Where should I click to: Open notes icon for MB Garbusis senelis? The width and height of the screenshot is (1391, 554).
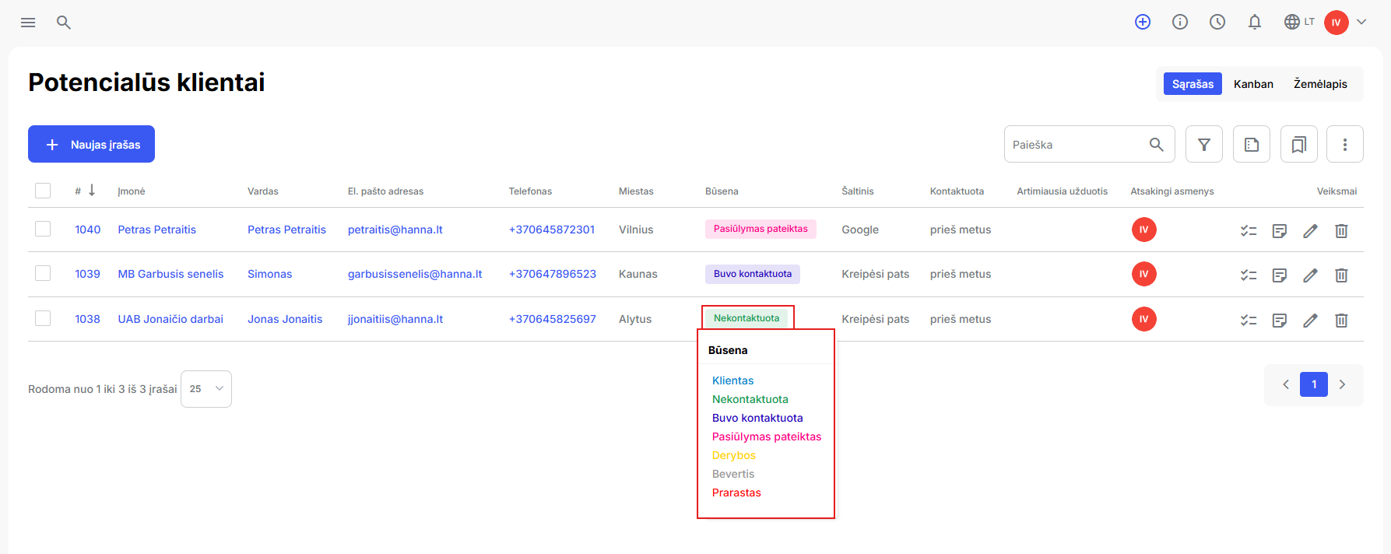pos(1280,275)
